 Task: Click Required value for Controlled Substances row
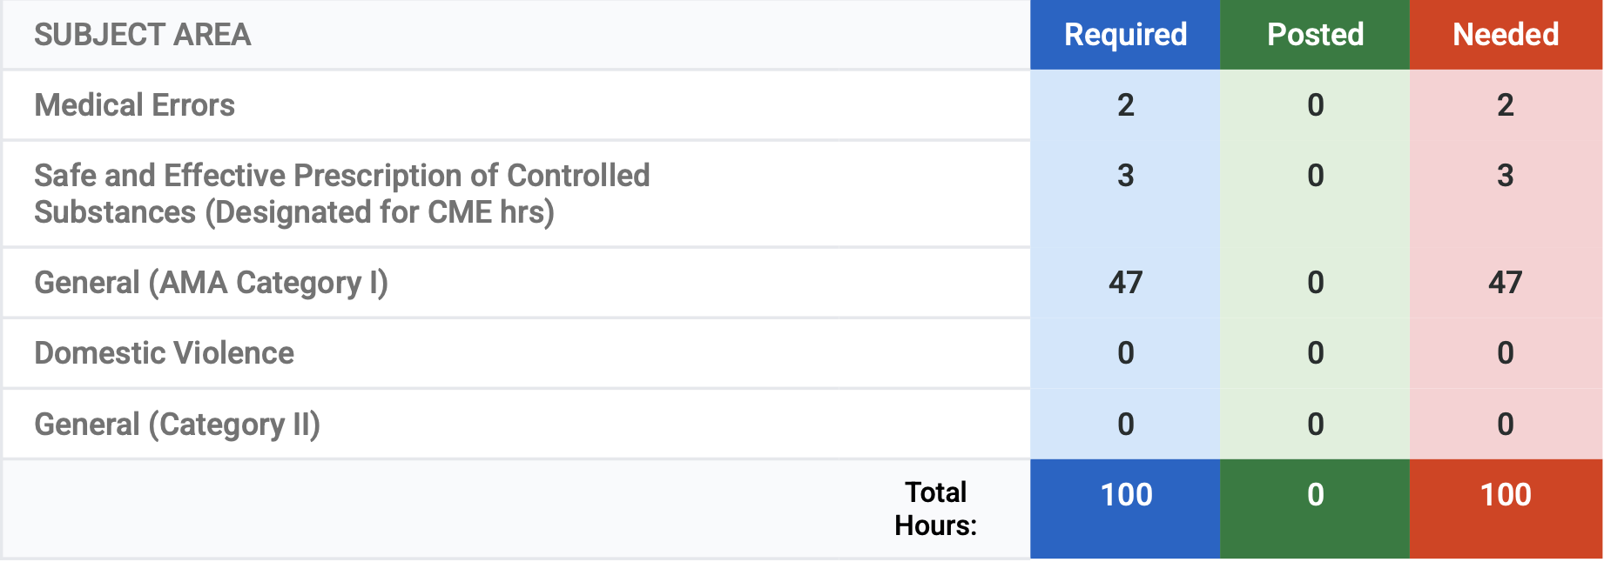pos(1125,176)
